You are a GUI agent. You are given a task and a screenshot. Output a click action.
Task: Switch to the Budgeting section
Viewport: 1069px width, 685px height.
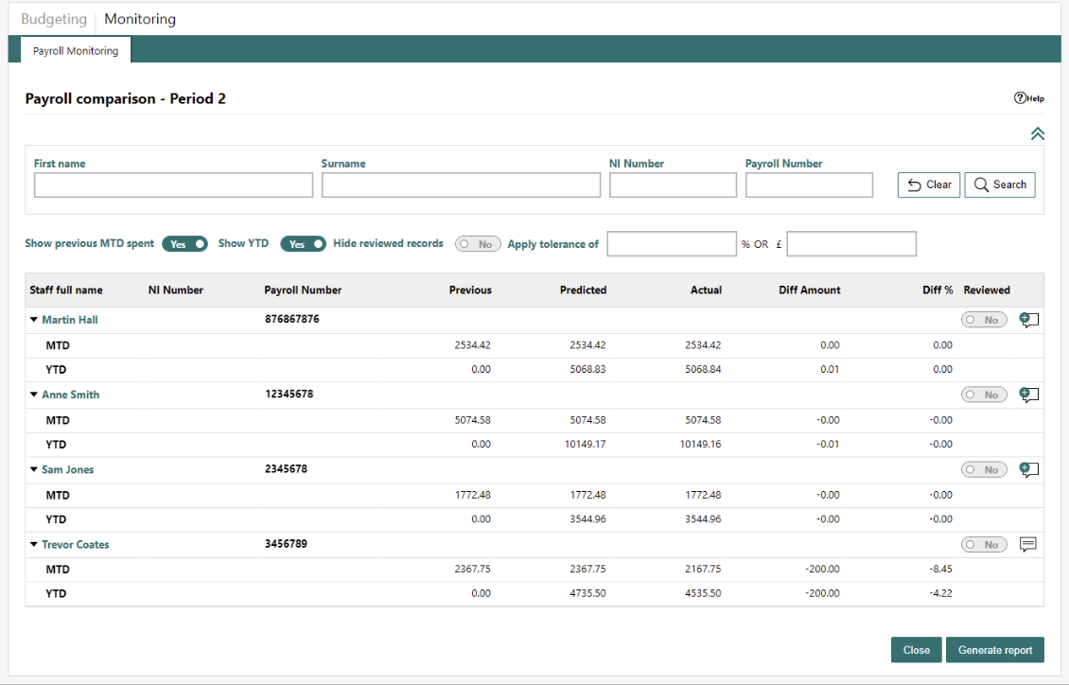54,18
